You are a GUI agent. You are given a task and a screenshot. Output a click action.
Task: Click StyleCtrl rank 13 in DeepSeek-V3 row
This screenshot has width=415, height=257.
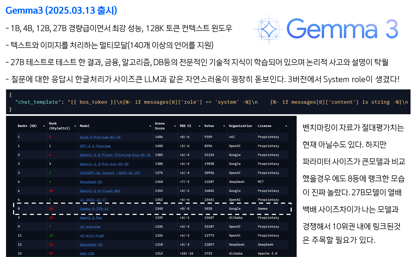pyautogui.click(x=51, y=245)
